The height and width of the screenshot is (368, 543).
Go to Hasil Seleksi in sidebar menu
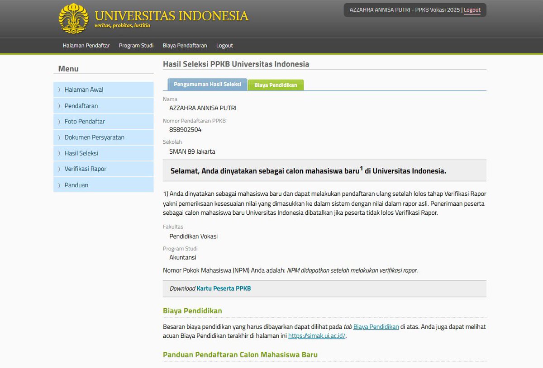pos(104,153)
